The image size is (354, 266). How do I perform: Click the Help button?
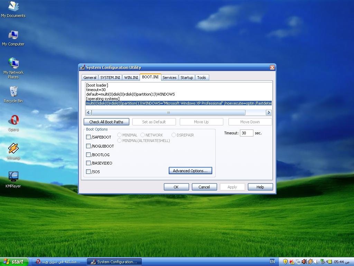click(x=260, y=187)
